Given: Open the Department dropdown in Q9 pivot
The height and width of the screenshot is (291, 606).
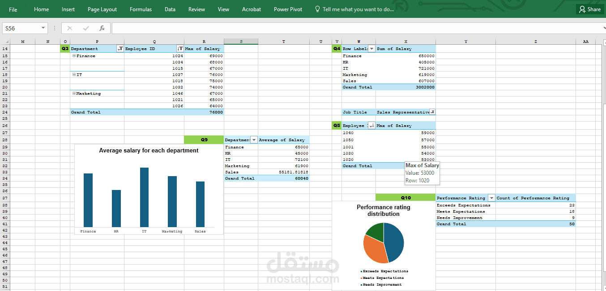Looking at the screenshot, I should (x=254, y=140).
